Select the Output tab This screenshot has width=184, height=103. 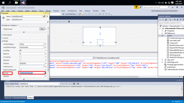tap(30, 98)
